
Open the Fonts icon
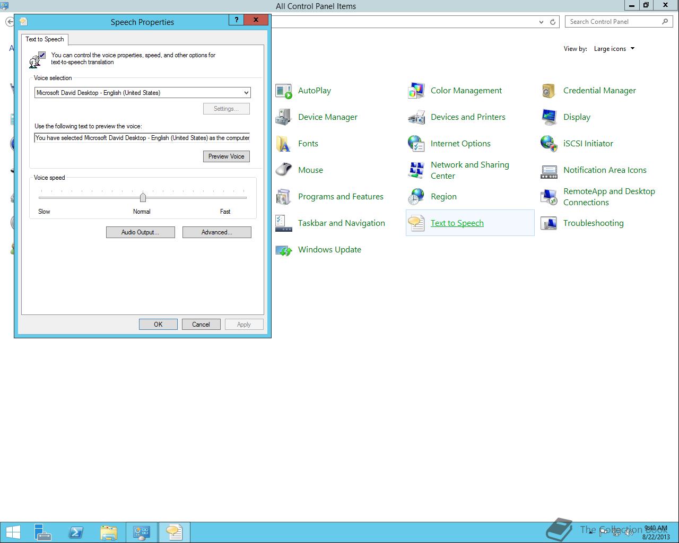284,144
